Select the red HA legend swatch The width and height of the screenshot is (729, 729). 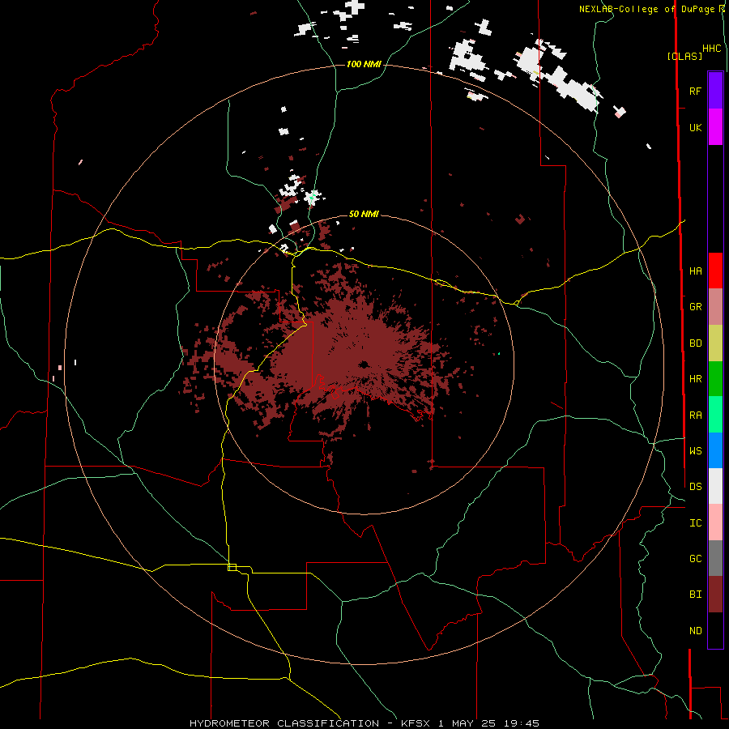pos(715,271)
